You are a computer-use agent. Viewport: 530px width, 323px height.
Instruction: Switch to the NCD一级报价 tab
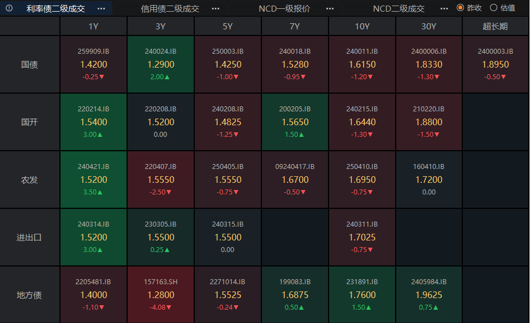click(285, 8)
